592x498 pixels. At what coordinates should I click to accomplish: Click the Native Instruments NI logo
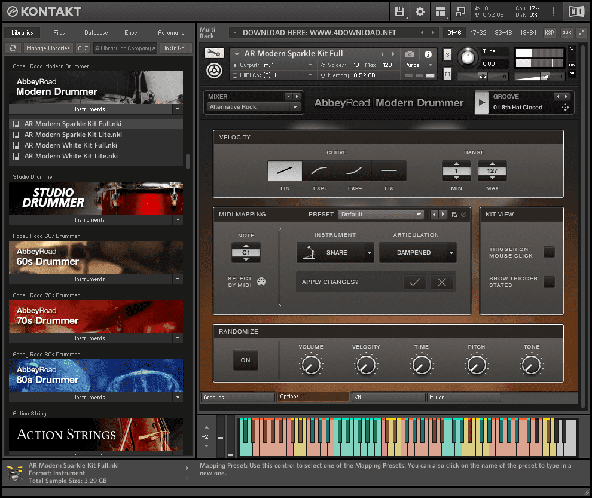576,12
